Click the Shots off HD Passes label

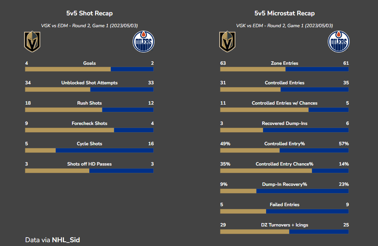tap(89, 164)
